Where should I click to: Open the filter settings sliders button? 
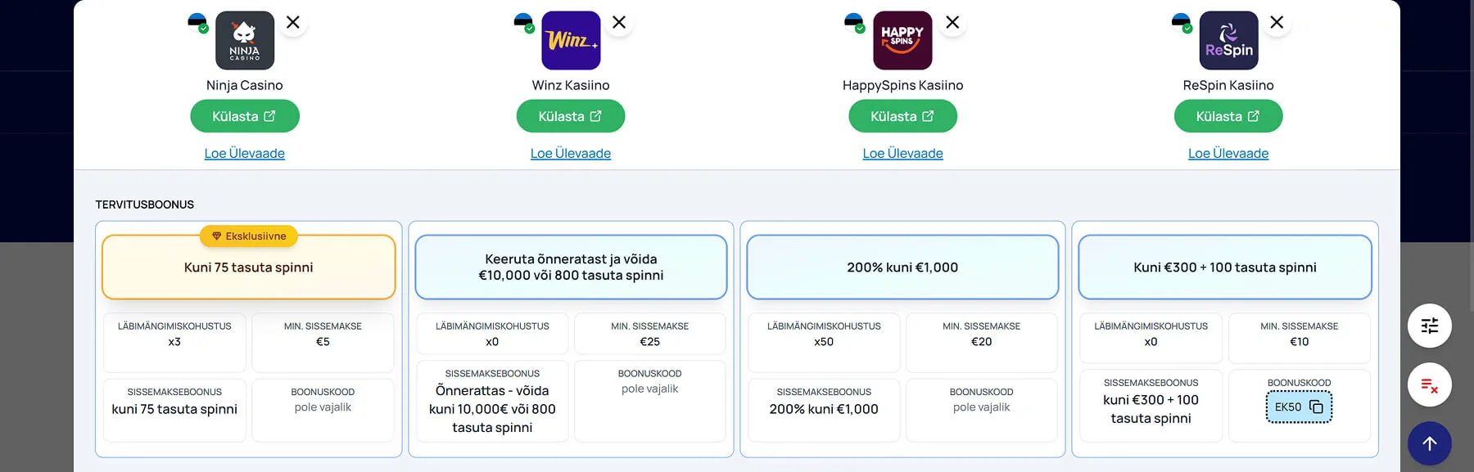coord(1429,326)
